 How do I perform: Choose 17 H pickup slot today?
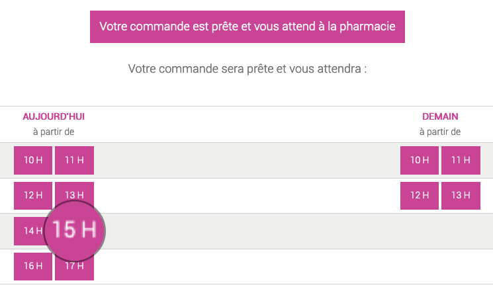click(74, 270)
